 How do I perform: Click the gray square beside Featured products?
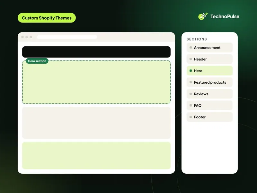point(191,82)
